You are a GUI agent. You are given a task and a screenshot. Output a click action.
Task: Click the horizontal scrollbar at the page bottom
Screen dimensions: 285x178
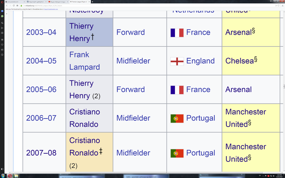(166, 173)
